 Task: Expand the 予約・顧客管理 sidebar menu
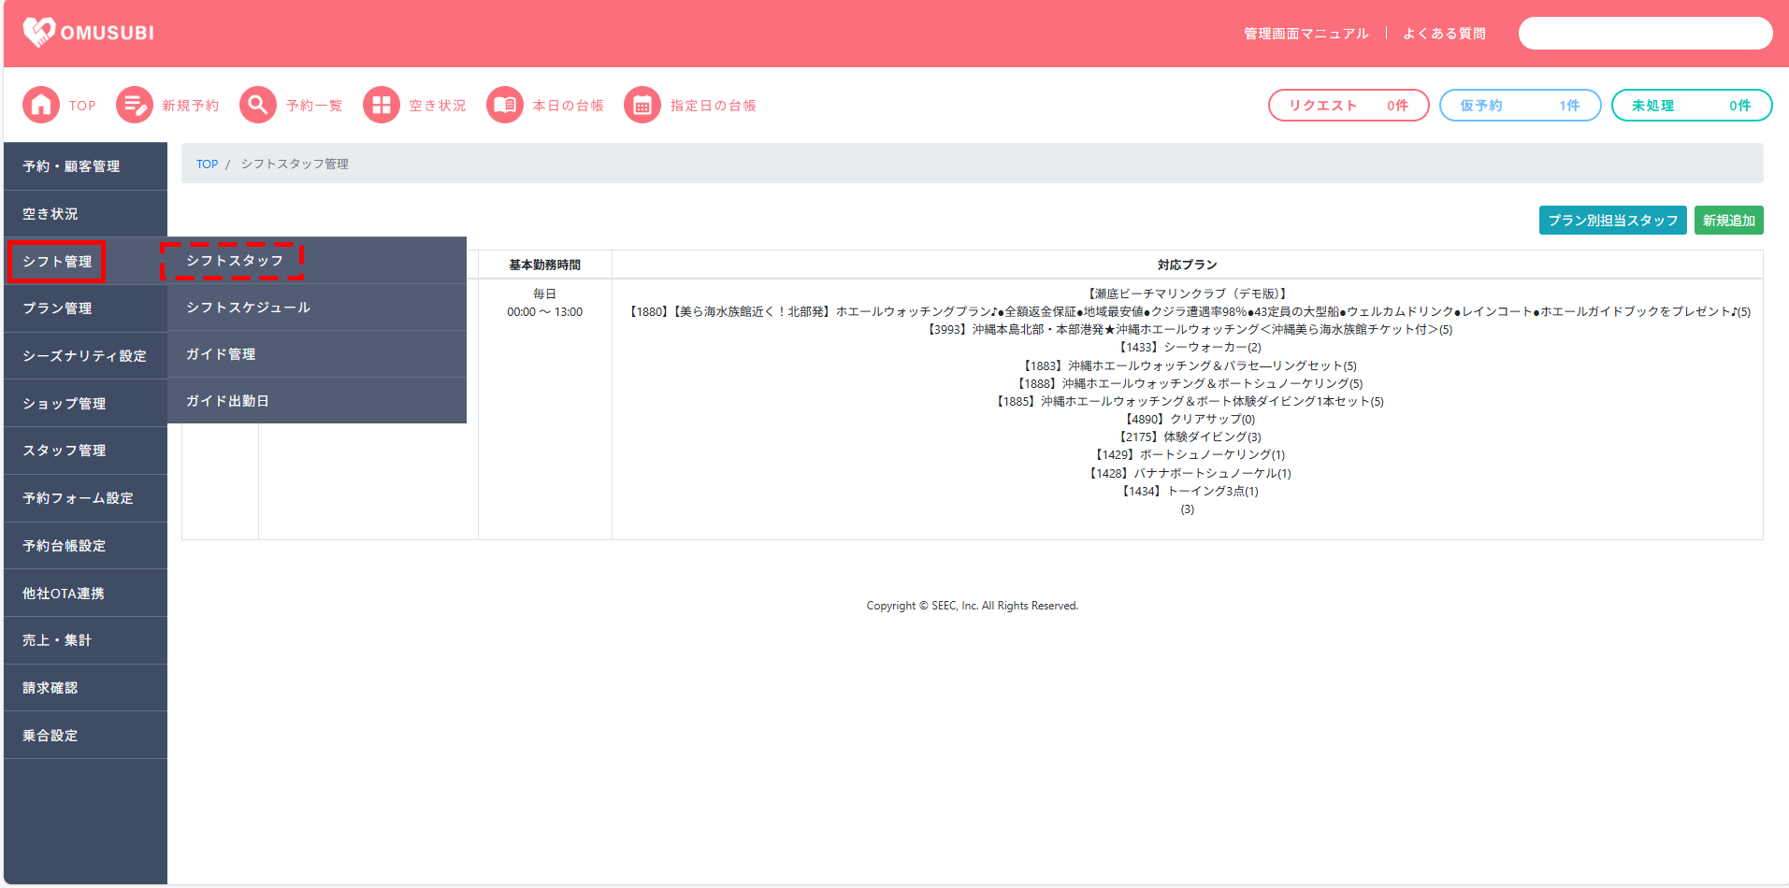tap(71, 166)
